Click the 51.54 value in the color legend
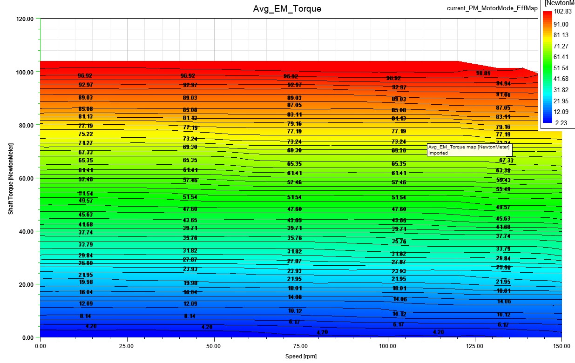The image size is (575, 363). pyautogui.click(x=562, y=68)
